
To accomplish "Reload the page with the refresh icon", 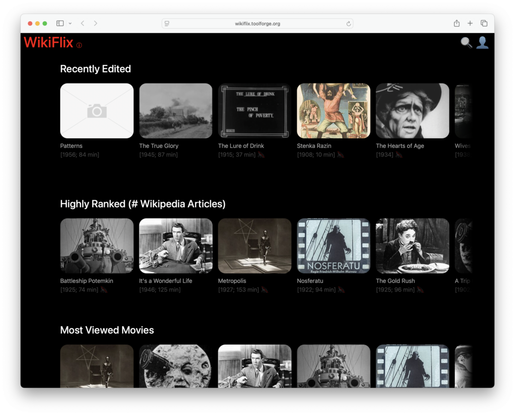I will point(349,24).
